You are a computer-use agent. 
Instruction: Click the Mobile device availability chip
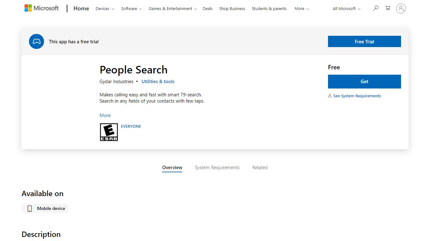(45, 208)
